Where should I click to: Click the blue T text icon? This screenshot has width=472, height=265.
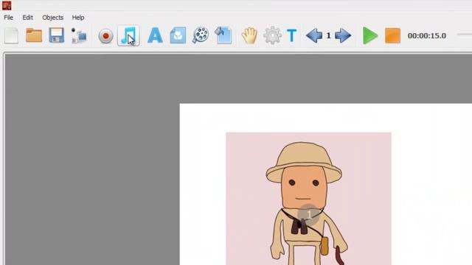[292, 35]
